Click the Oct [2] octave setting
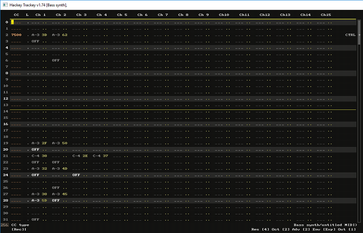This screenshot has height=233, width=363. pos(280,229)
